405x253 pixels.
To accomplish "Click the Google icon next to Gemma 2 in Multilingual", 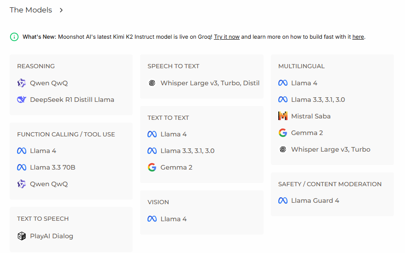I will point(283,133).
